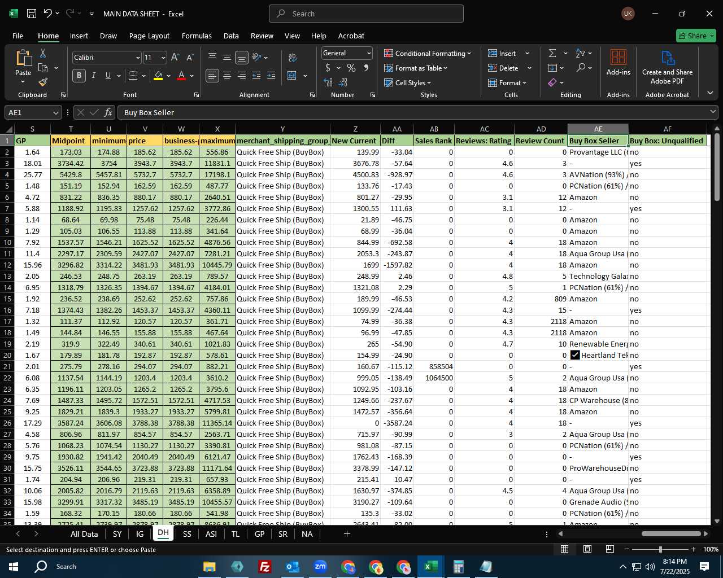Screen dimensions: 723x578
Task: Click the Fill Color yellow bucket swatch
Action: click(158, 76)
